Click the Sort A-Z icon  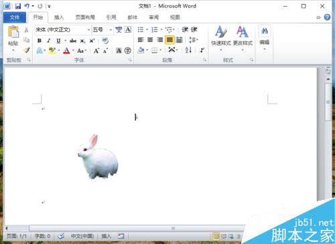tap(188, 50)
